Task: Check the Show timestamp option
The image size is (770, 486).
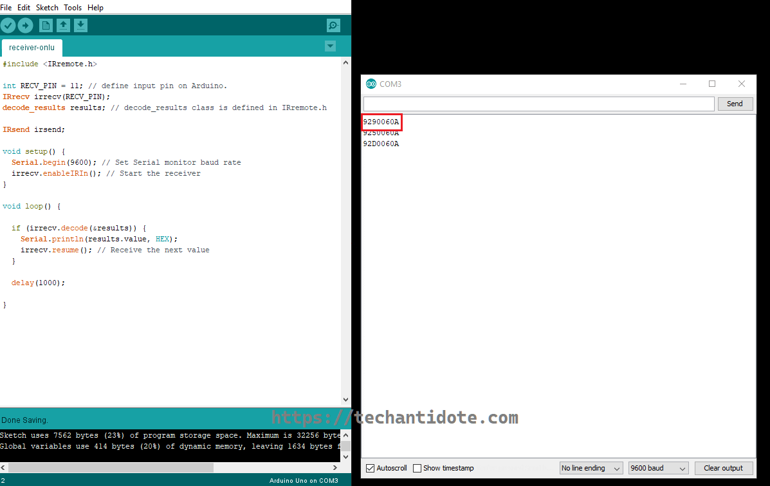Action: pyautogui.click(x=417, y=468)
